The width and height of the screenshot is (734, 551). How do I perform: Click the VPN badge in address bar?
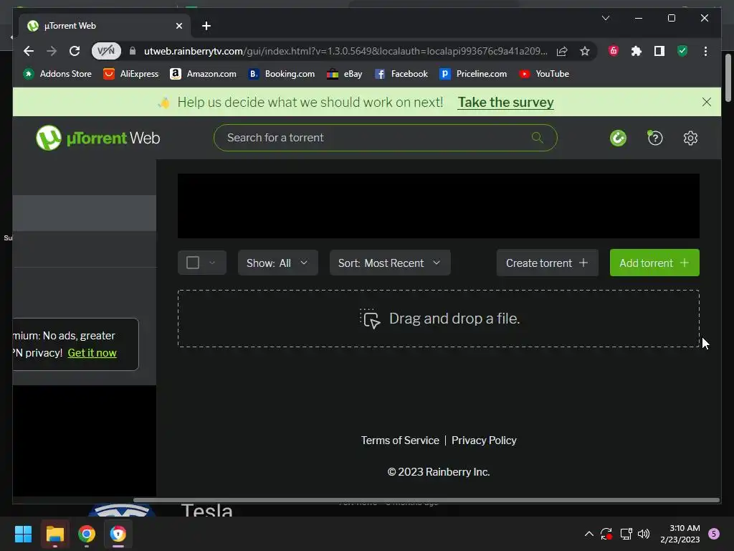coord(106,51)
